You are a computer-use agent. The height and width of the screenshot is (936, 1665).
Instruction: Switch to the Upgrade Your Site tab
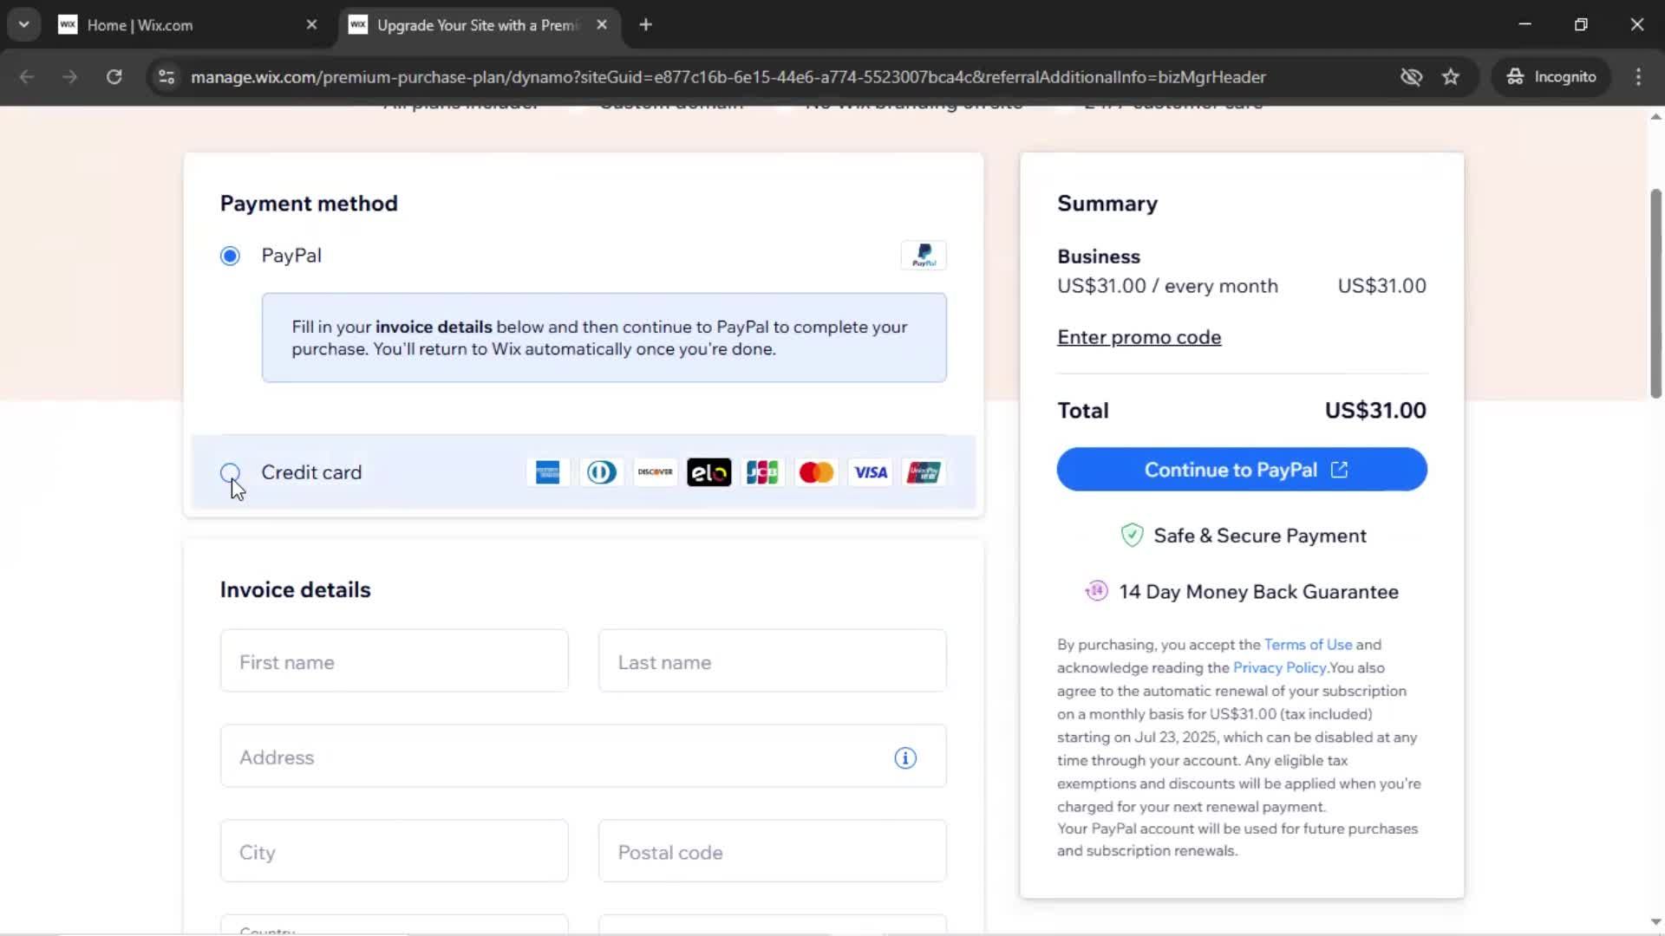point(477,25)
